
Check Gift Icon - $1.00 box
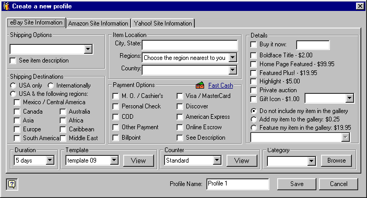pos(253,99)
